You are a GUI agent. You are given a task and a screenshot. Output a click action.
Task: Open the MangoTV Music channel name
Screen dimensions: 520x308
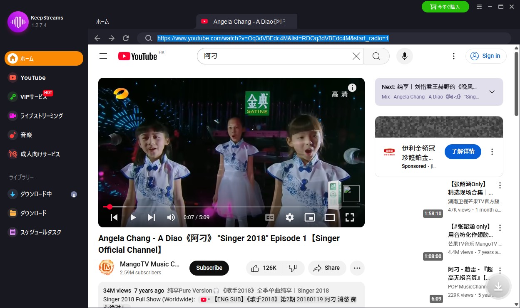(149, 264)
